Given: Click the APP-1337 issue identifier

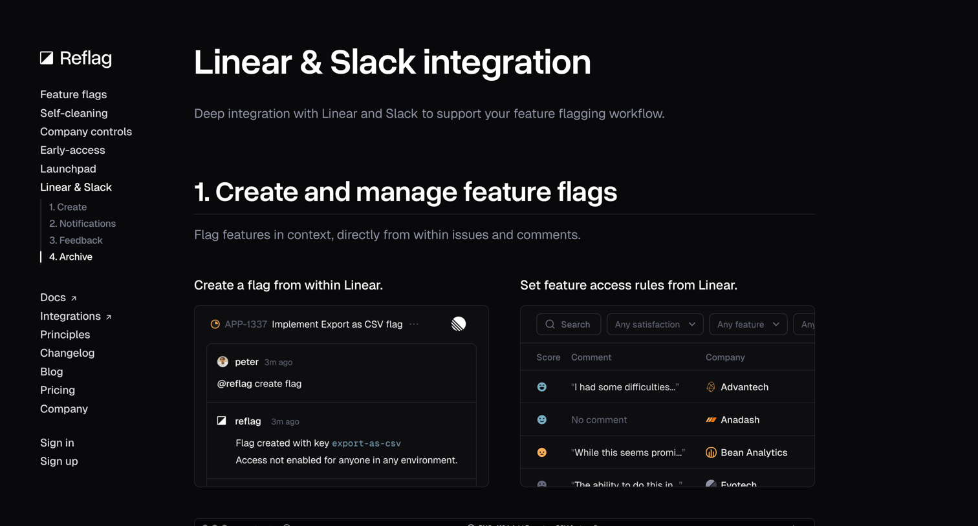Looking at the screenshot, I should click(246, 324).
